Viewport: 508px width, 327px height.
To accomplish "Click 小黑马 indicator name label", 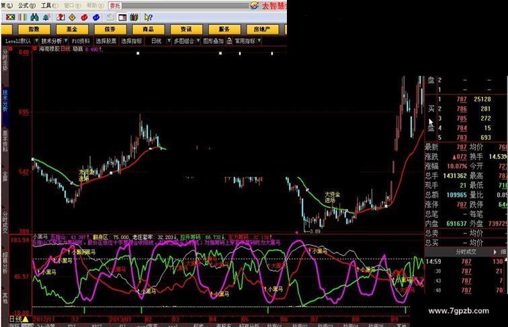I will coord(40,237).
